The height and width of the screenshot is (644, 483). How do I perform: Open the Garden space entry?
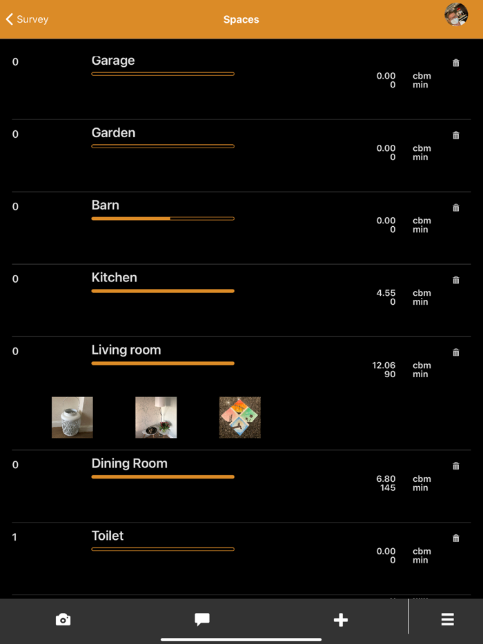click(112, 132)
